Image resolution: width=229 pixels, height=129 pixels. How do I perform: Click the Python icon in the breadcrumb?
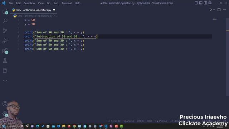coord(15,16)
